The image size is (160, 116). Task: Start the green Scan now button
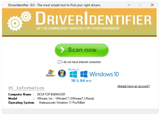pos(82,50)
